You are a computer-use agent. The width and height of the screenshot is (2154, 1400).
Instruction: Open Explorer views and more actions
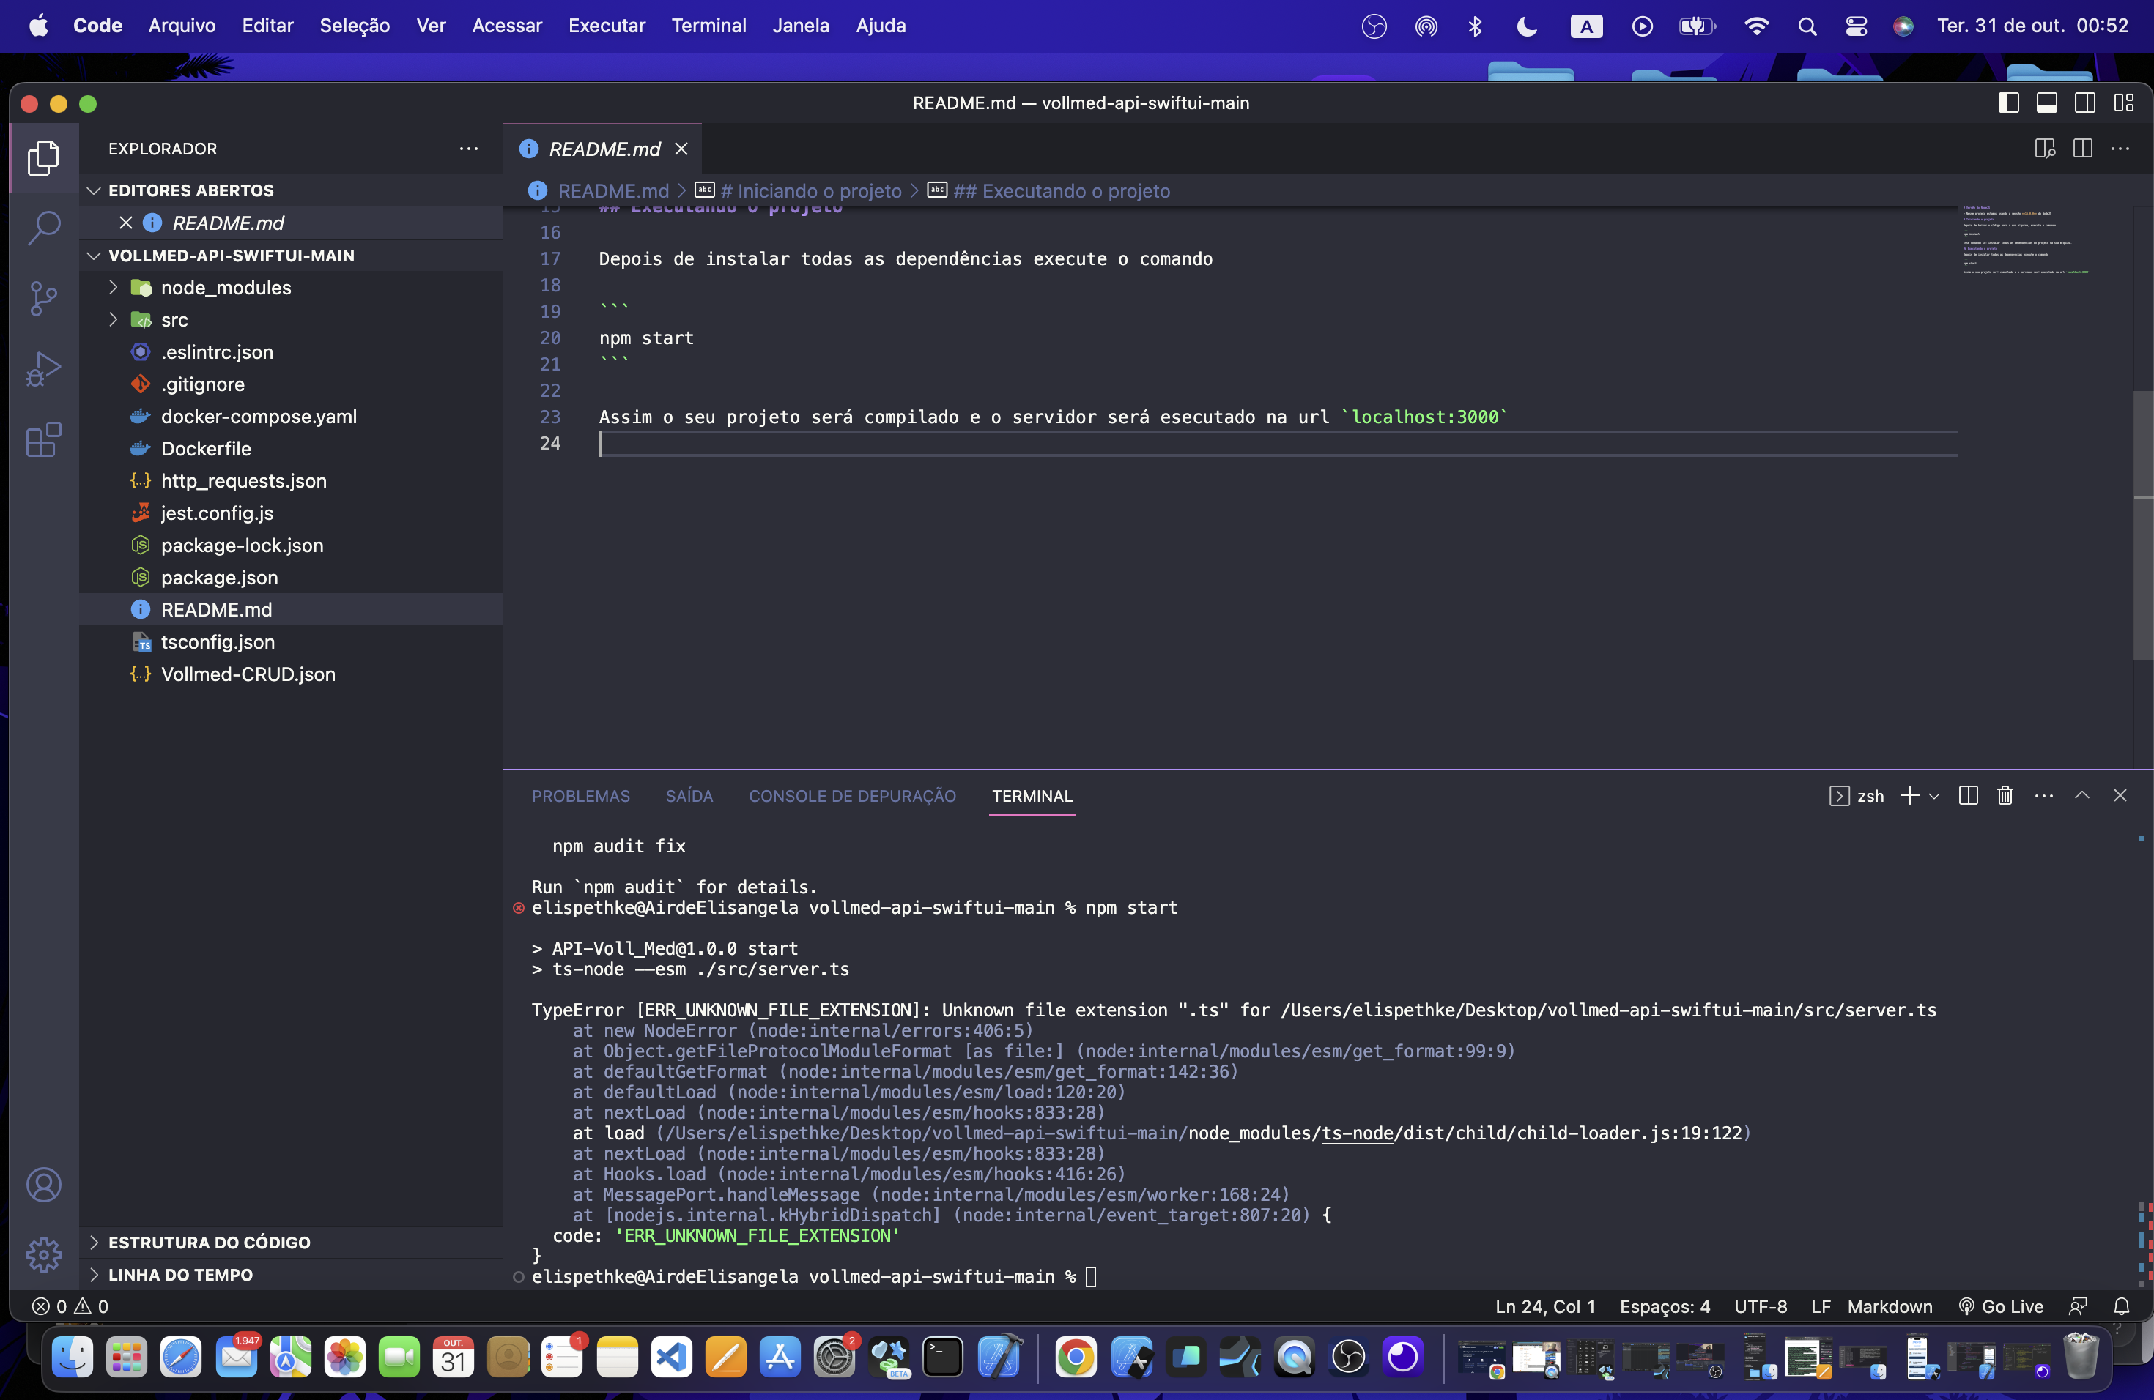468,149
